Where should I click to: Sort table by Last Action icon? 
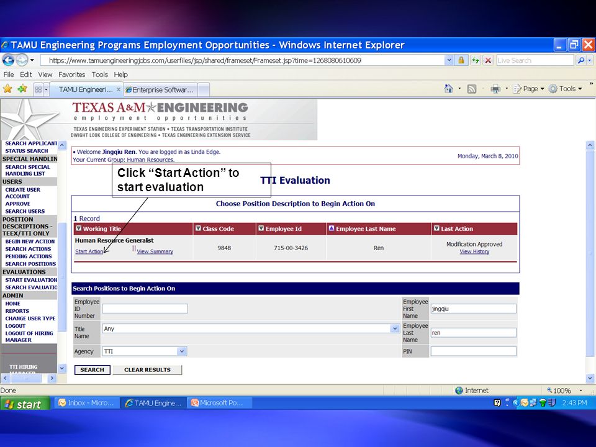[x=436, y=228]
